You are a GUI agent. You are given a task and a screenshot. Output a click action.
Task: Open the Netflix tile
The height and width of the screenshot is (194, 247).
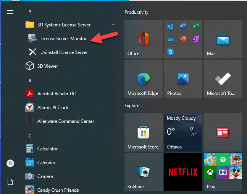tap(183, 172)
